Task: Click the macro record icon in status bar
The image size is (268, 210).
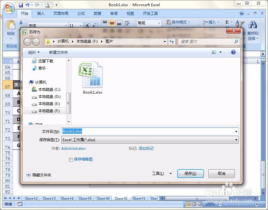Action: pos(20,204)
